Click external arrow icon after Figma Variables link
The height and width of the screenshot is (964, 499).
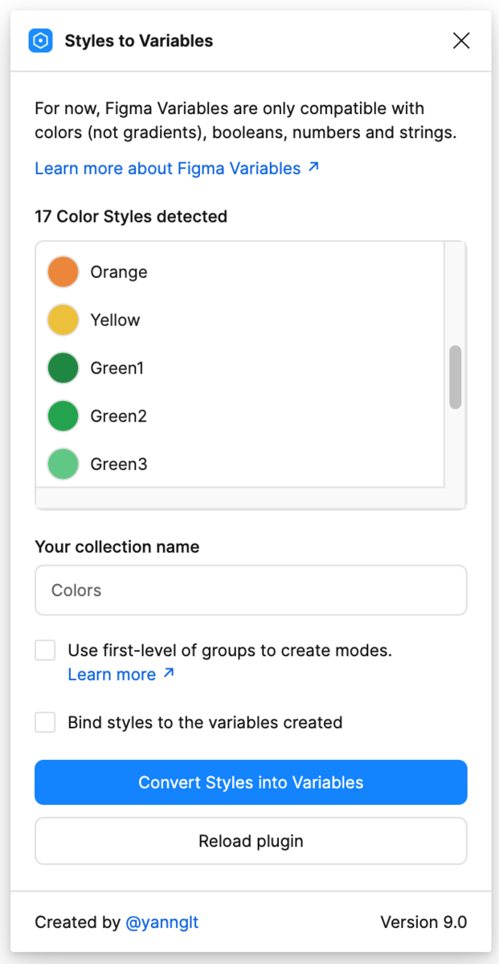pyautogui.click(x=313, y=168)
